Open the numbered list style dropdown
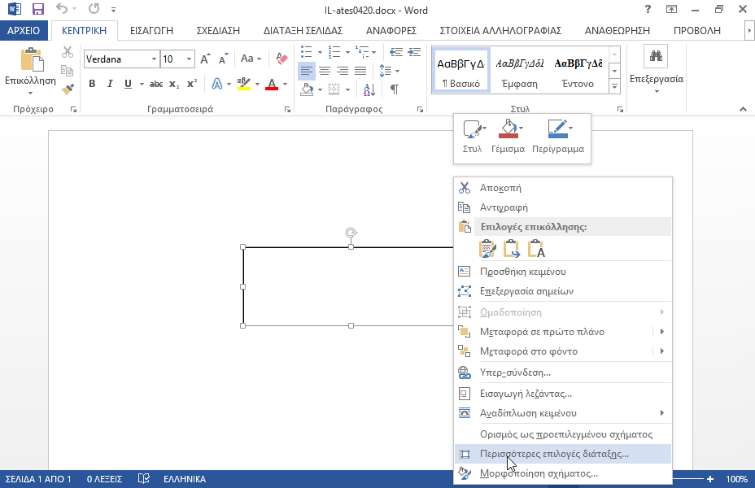The height and width of the screenshot is (488, 755). click(x=347, y=52)
